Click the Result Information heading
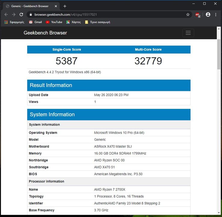This screenshot has width=222, height=217. click(51, 85)
